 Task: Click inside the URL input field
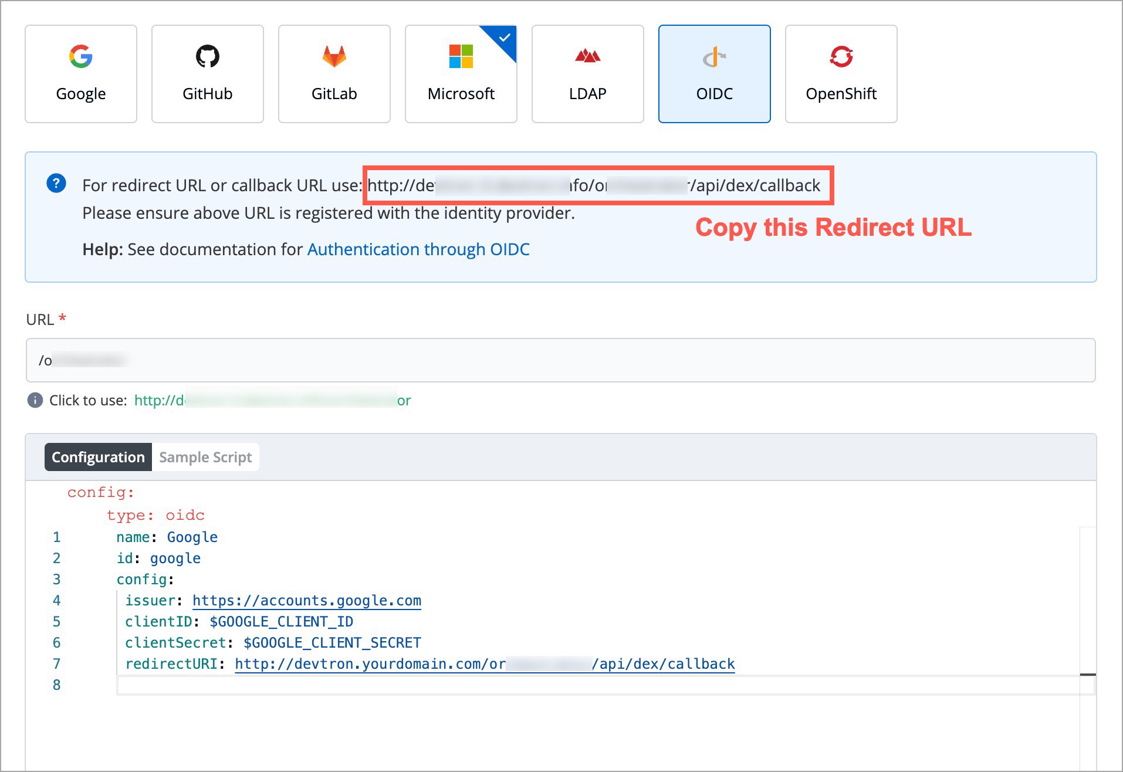pos(557,360)
